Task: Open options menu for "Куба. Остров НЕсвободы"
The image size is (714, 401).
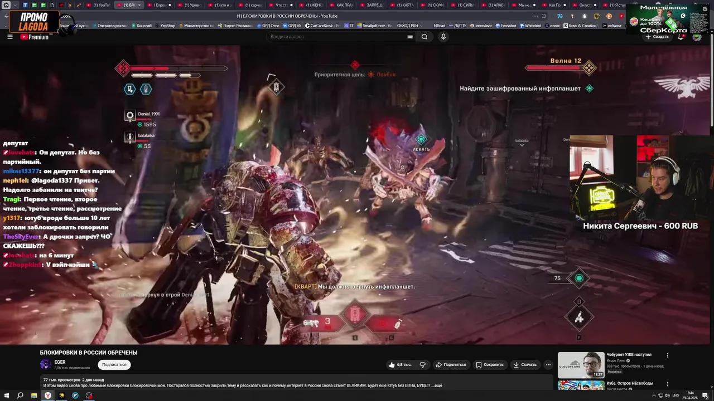Action: coord(667,384)
